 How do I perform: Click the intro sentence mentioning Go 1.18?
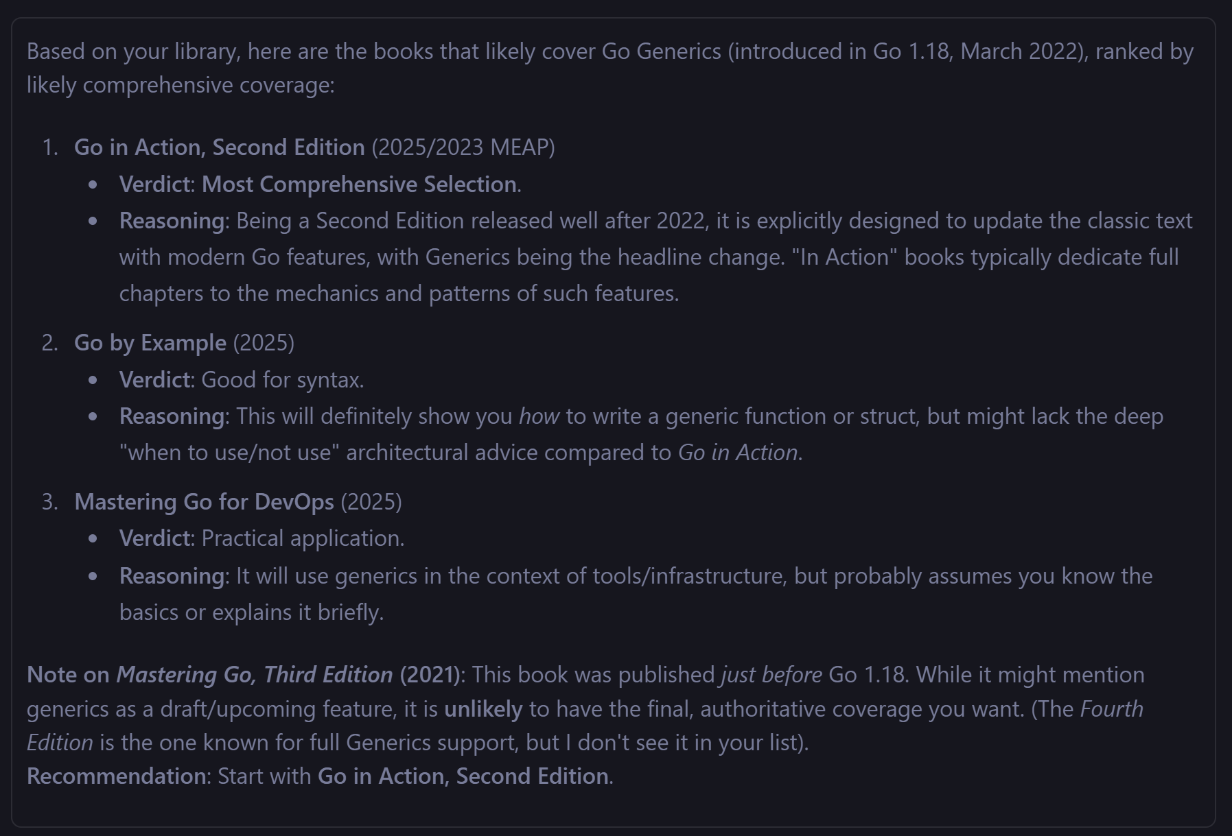pyautogui.click(x=610, y=69)
